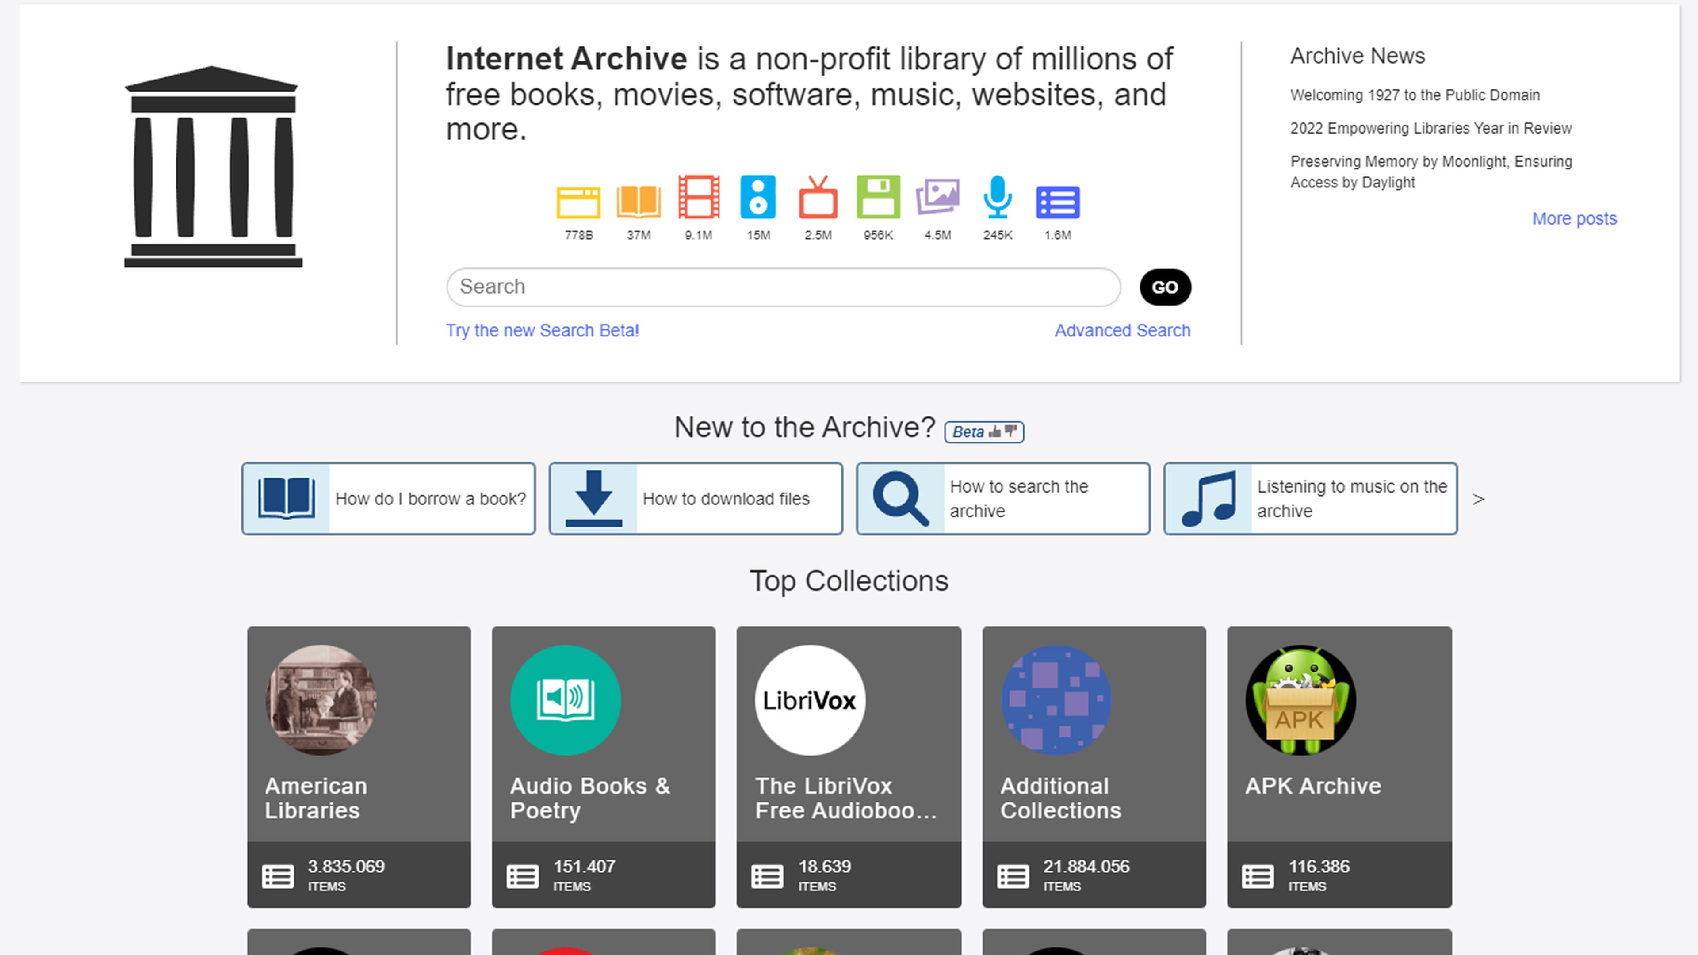Open the Wayback Machine web icon (778B)
The height and width of the screenshot is (955, 1698).
578,202
